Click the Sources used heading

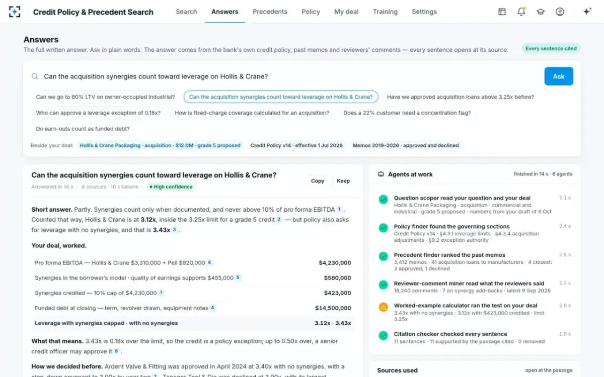click(x=397, y=370)
